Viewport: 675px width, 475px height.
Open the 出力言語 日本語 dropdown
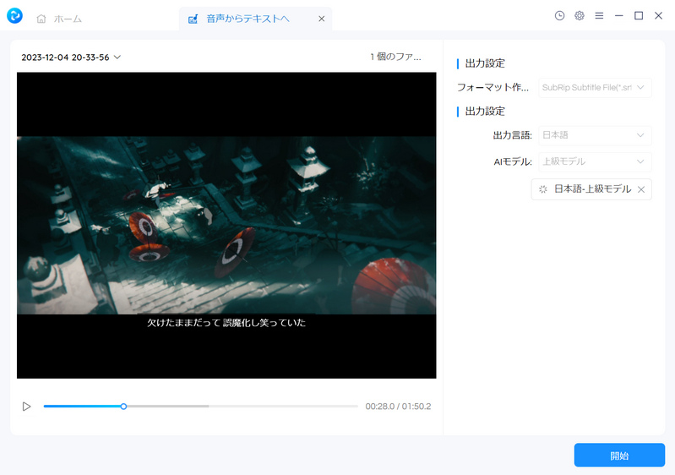point(595,135)
